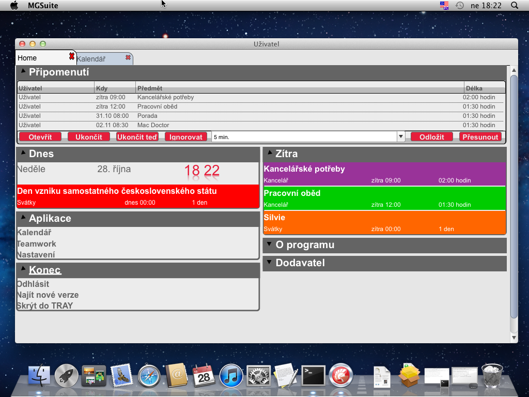This screenshot has width=529, height=397.
Task: Click Odhlásit to log out
Action: pyautogui.click(x=33, y=284)
